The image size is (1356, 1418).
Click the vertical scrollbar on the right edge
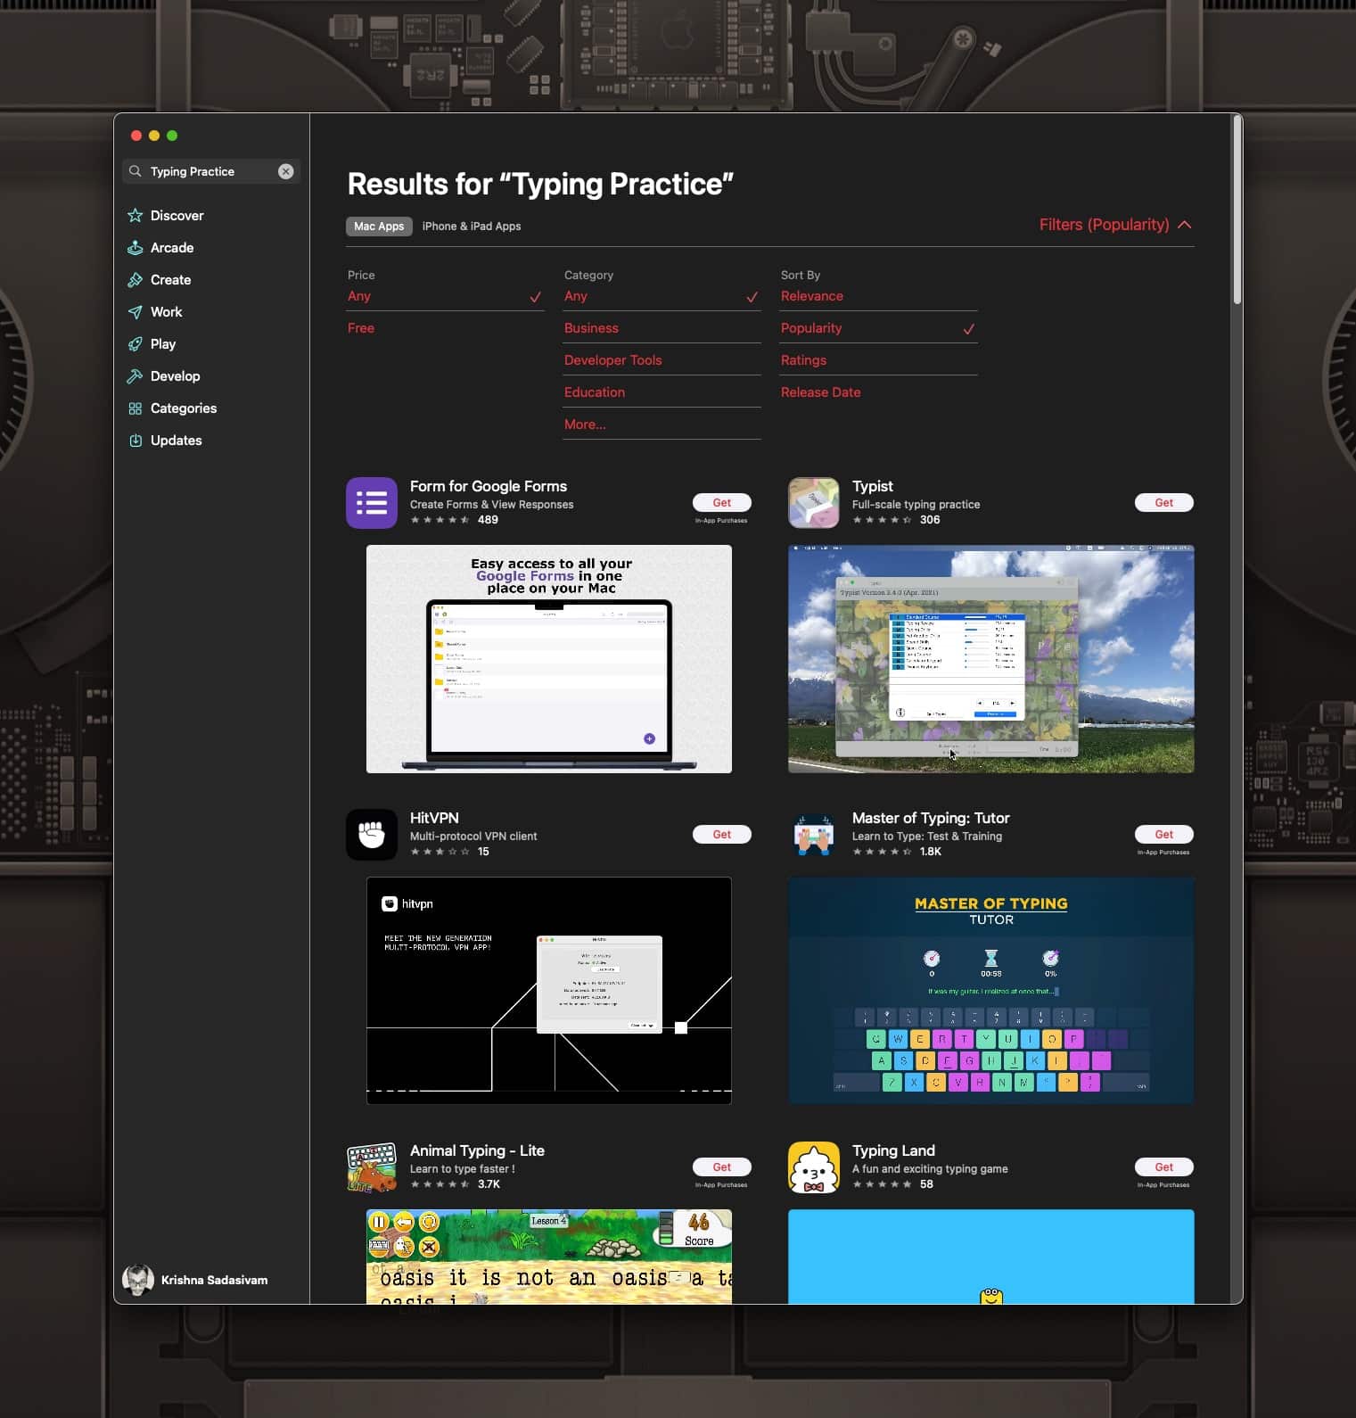click(x=1237, y=210)
